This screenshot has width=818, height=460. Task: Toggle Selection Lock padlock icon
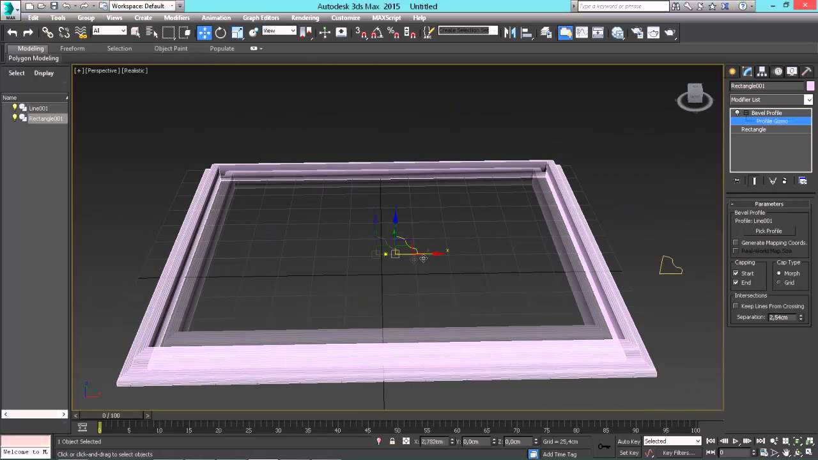[x=392, y=441]
